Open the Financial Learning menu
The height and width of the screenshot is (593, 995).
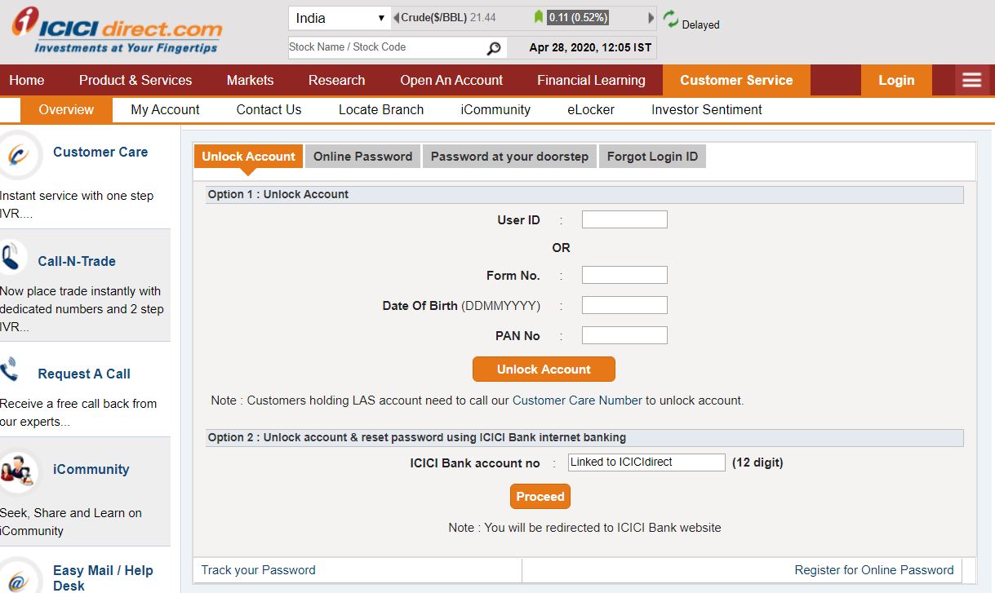(591, 80)
